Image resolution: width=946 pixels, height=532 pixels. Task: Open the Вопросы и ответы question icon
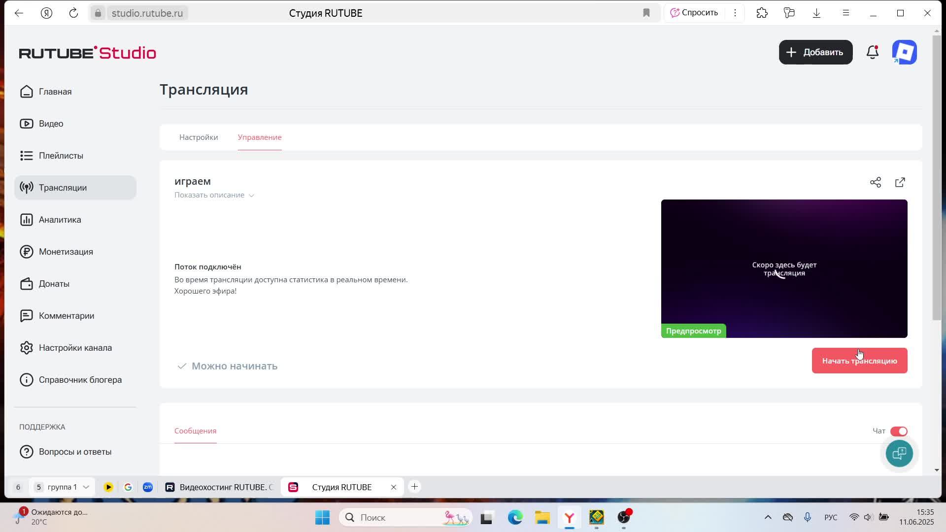pyautogui.click(x=27, y=452)
